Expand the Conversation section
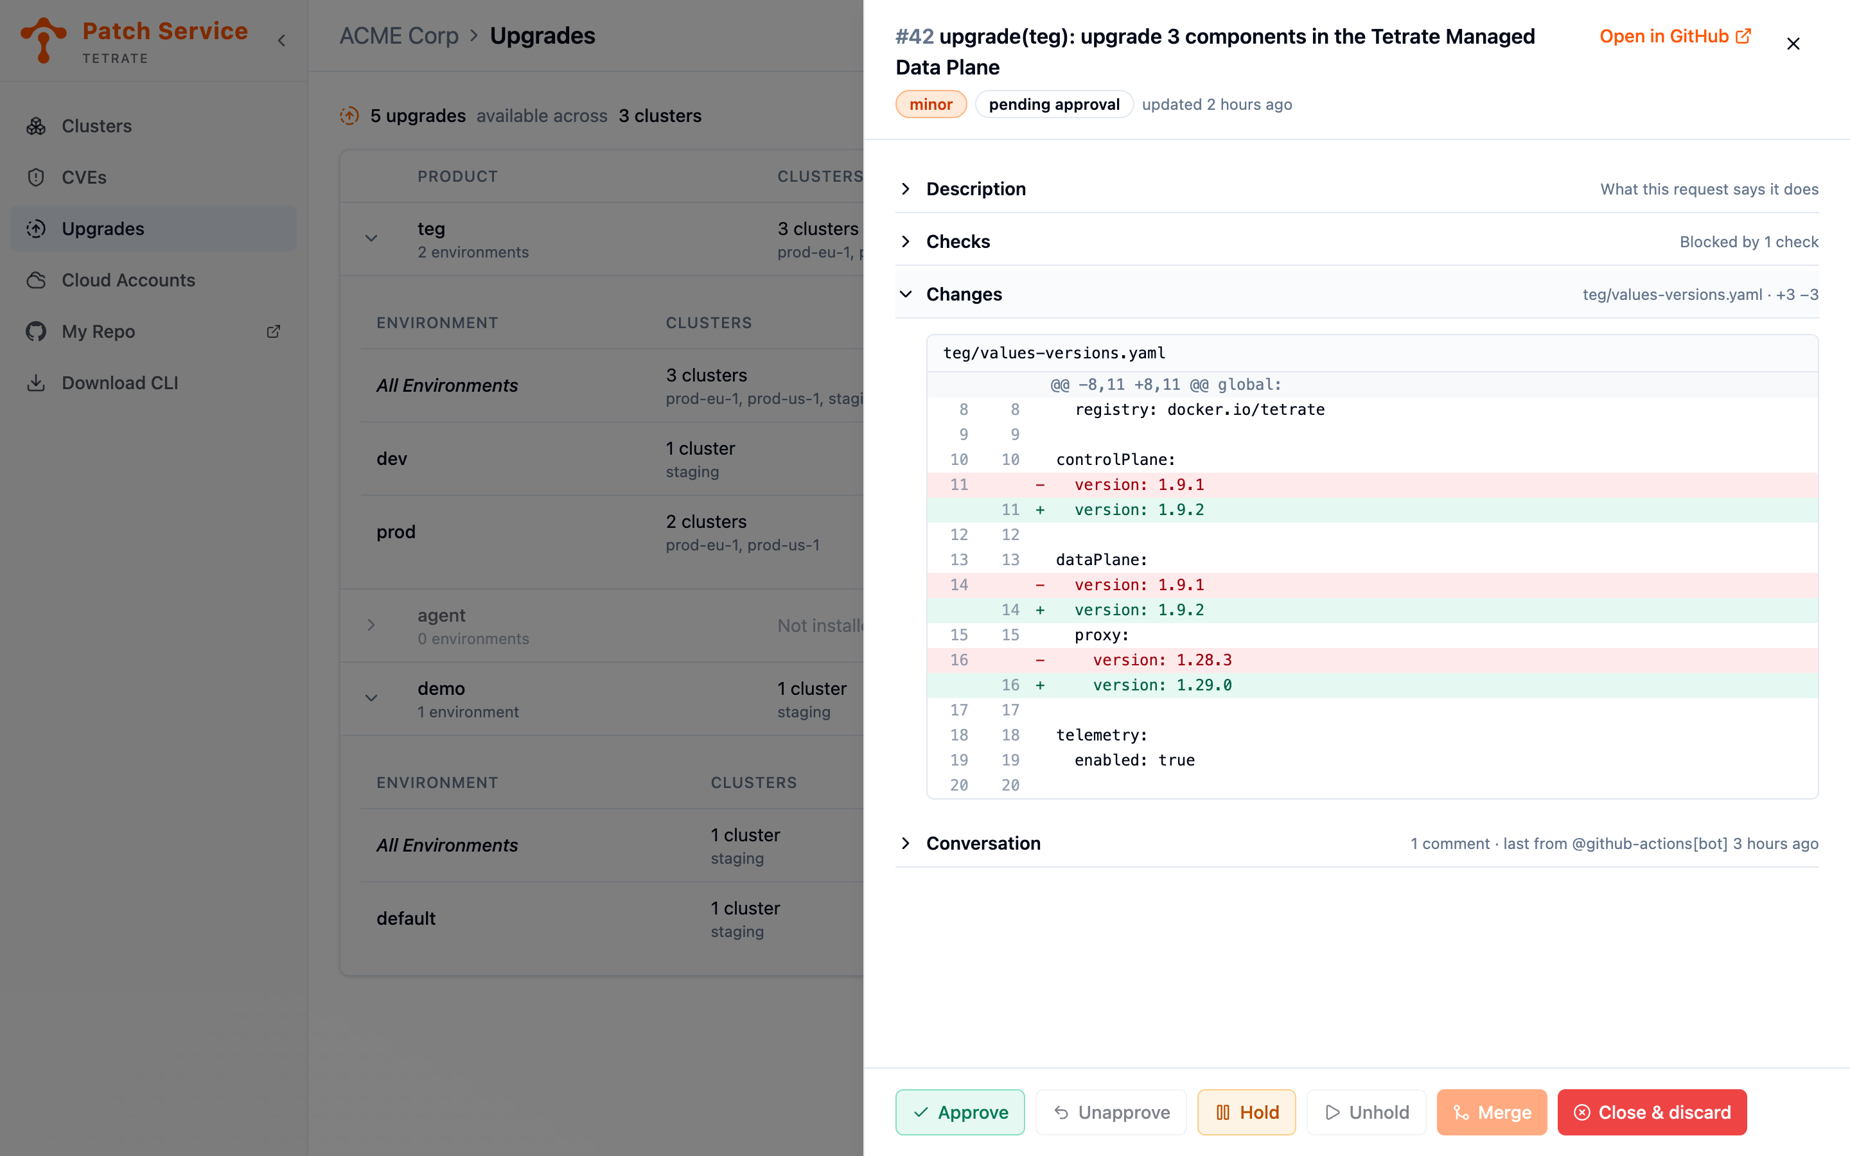 (x=1357, y=843)
